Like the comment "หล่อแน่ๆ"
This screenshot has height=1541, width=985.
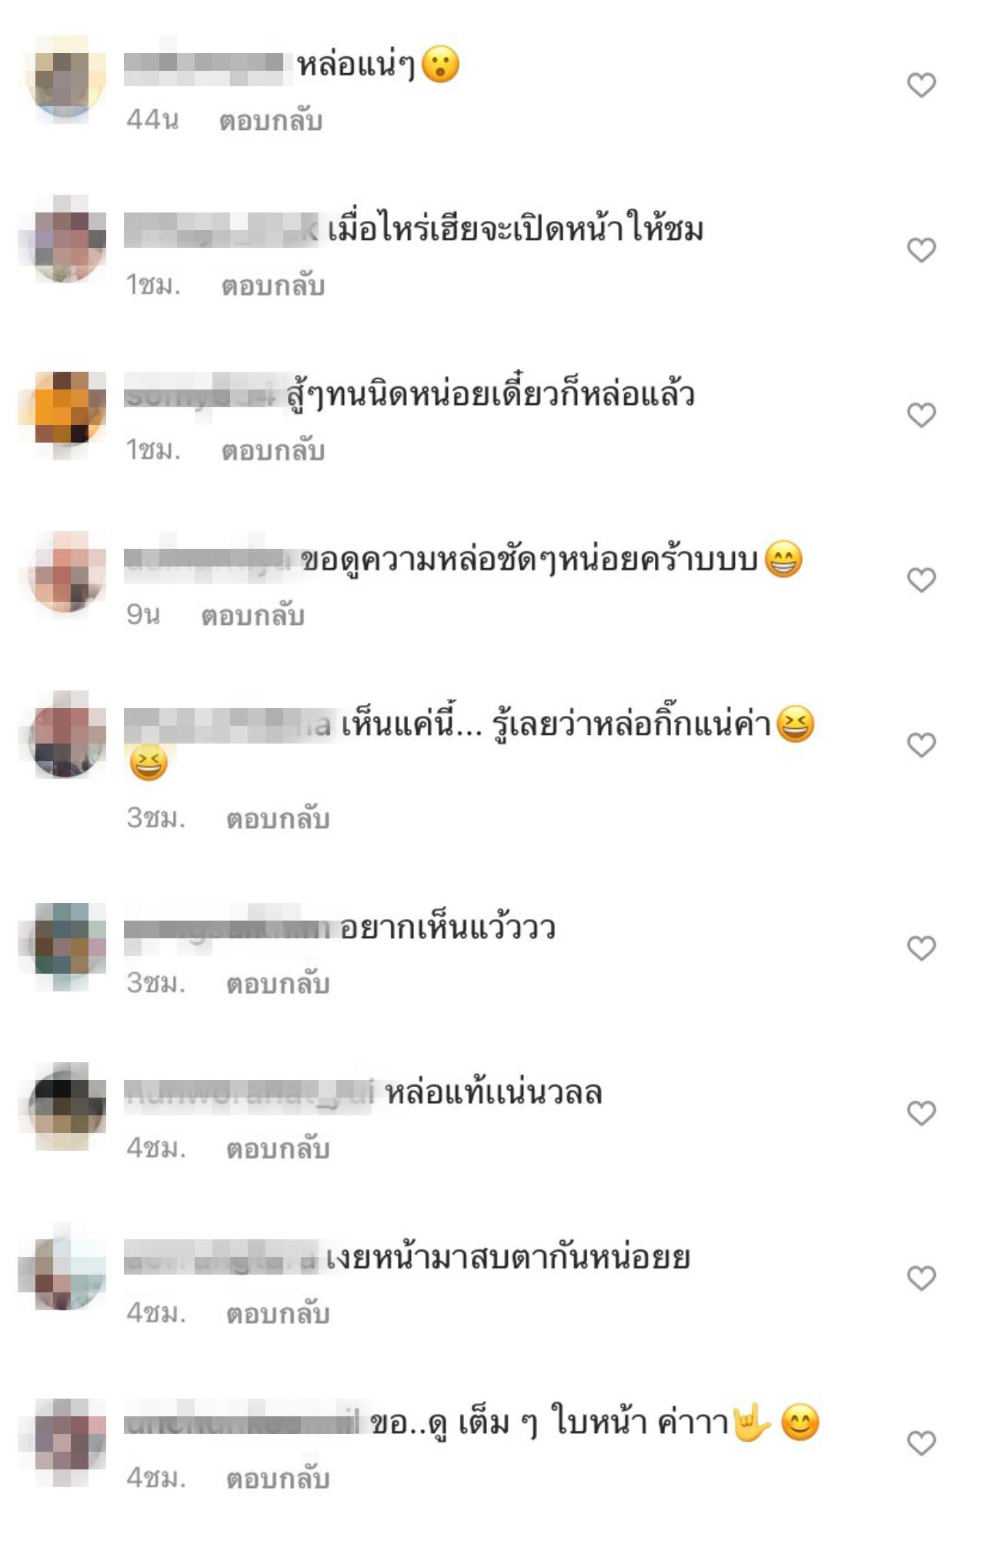921,85
